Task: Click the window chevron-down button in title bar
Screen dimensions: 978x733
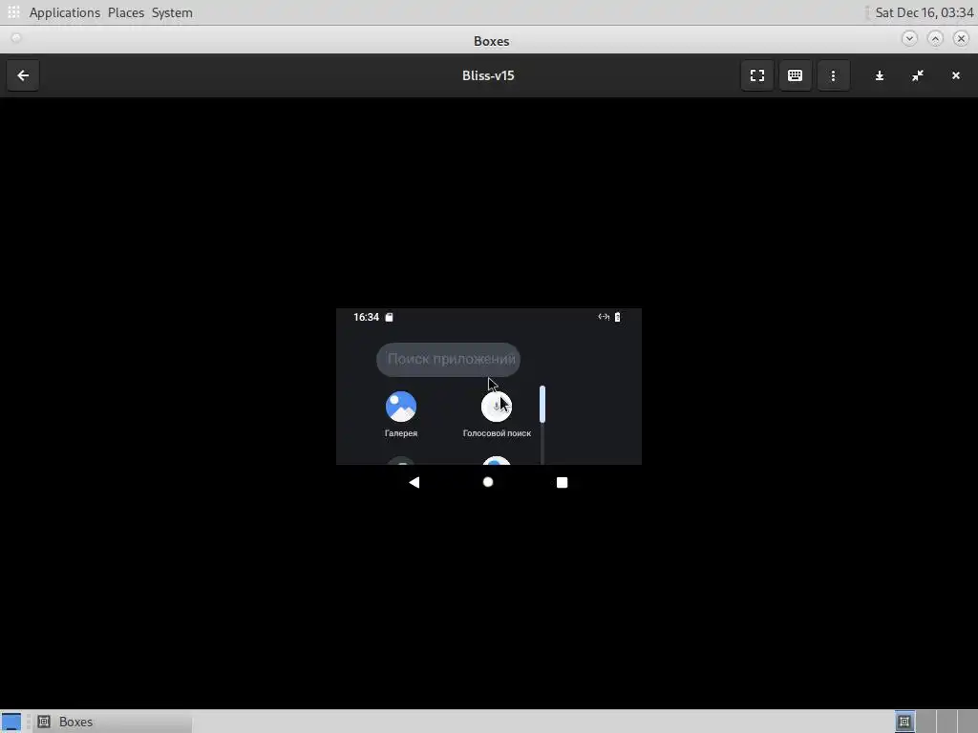Action: 909,38
